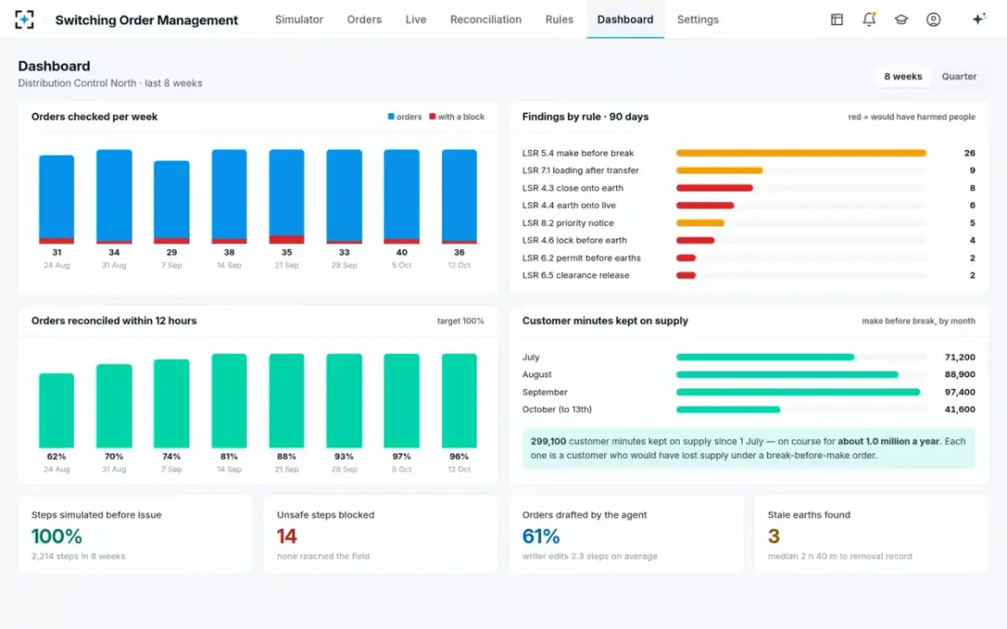Open the graduation cap training icon
1007x629 pixels.
[901, 19]
